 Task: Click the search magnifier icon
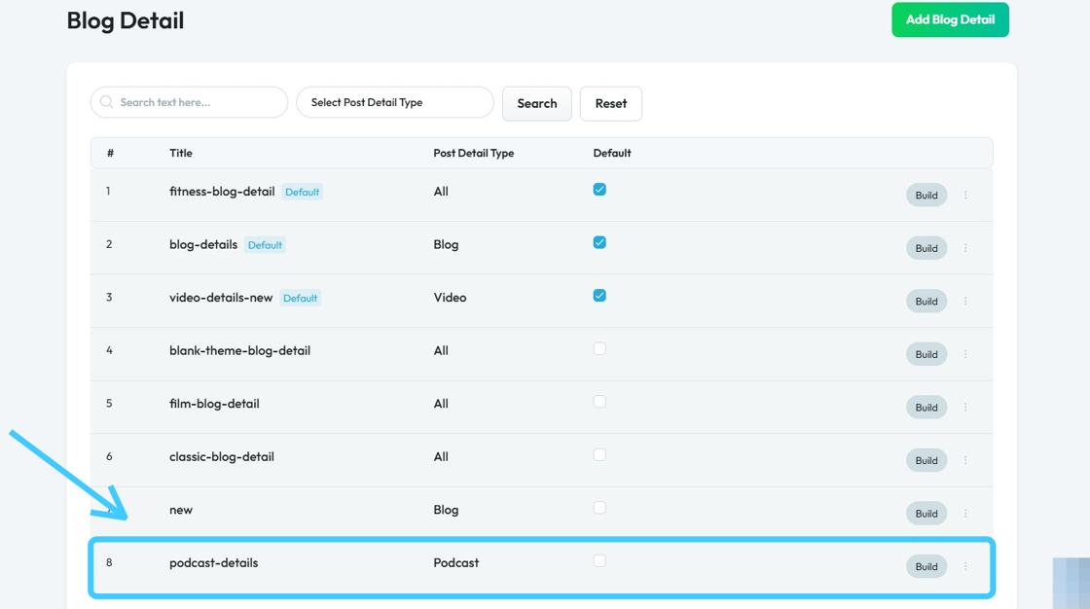[107, 102]
